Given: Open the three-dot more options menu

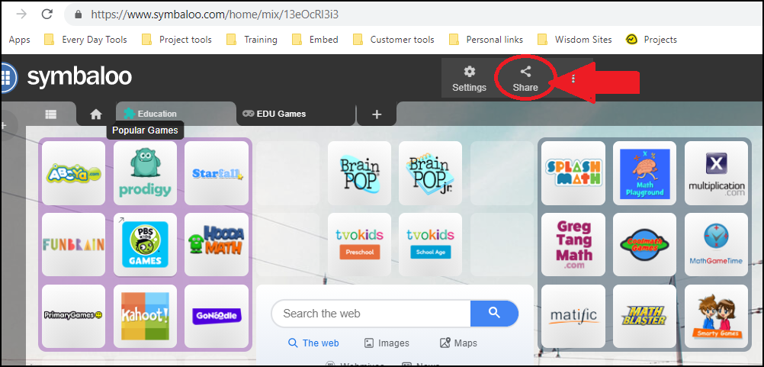Looking at the screenshot, I should point(573,79).
